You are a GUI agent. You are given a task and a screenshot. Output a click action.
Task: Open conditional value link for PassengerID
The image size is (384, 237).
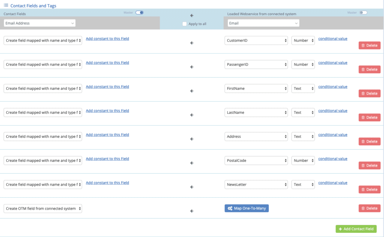pos(333,63)
